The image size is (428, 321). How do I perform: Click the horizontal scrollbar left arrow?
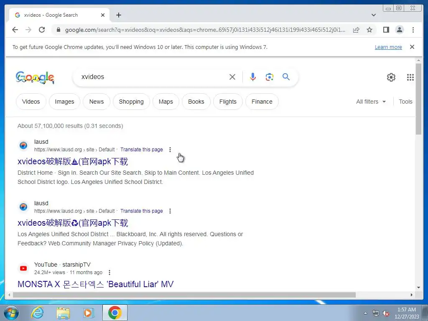(9, 295)
